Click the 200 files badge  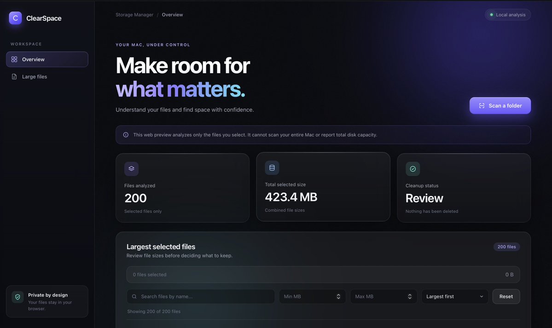click(506, 247)
